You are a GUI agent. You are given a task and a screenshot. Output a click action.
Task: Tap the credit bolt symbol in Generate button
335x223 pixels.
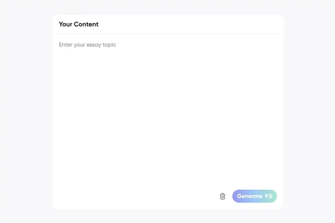(266, 196)
